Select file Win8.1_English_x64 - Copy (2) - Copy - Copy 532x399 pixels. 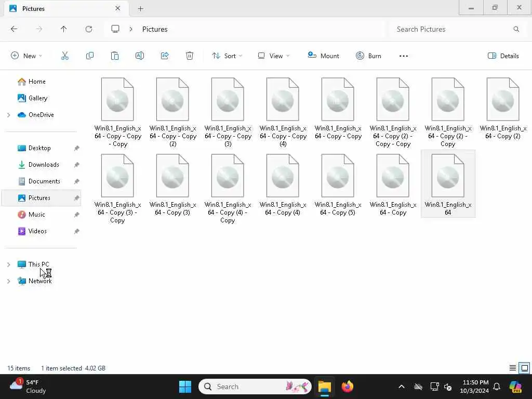[393, 112]
